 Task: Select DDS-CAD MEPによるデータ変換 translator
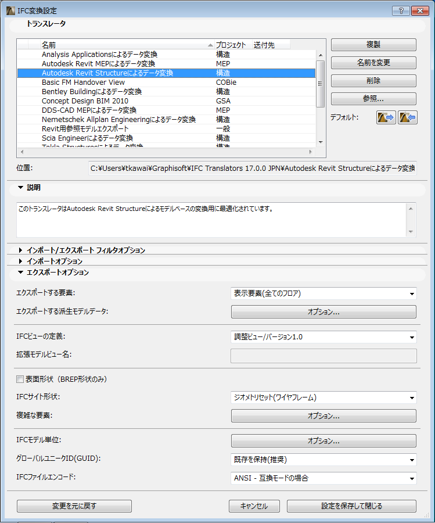pyautogui.click(x=166, y=110)
